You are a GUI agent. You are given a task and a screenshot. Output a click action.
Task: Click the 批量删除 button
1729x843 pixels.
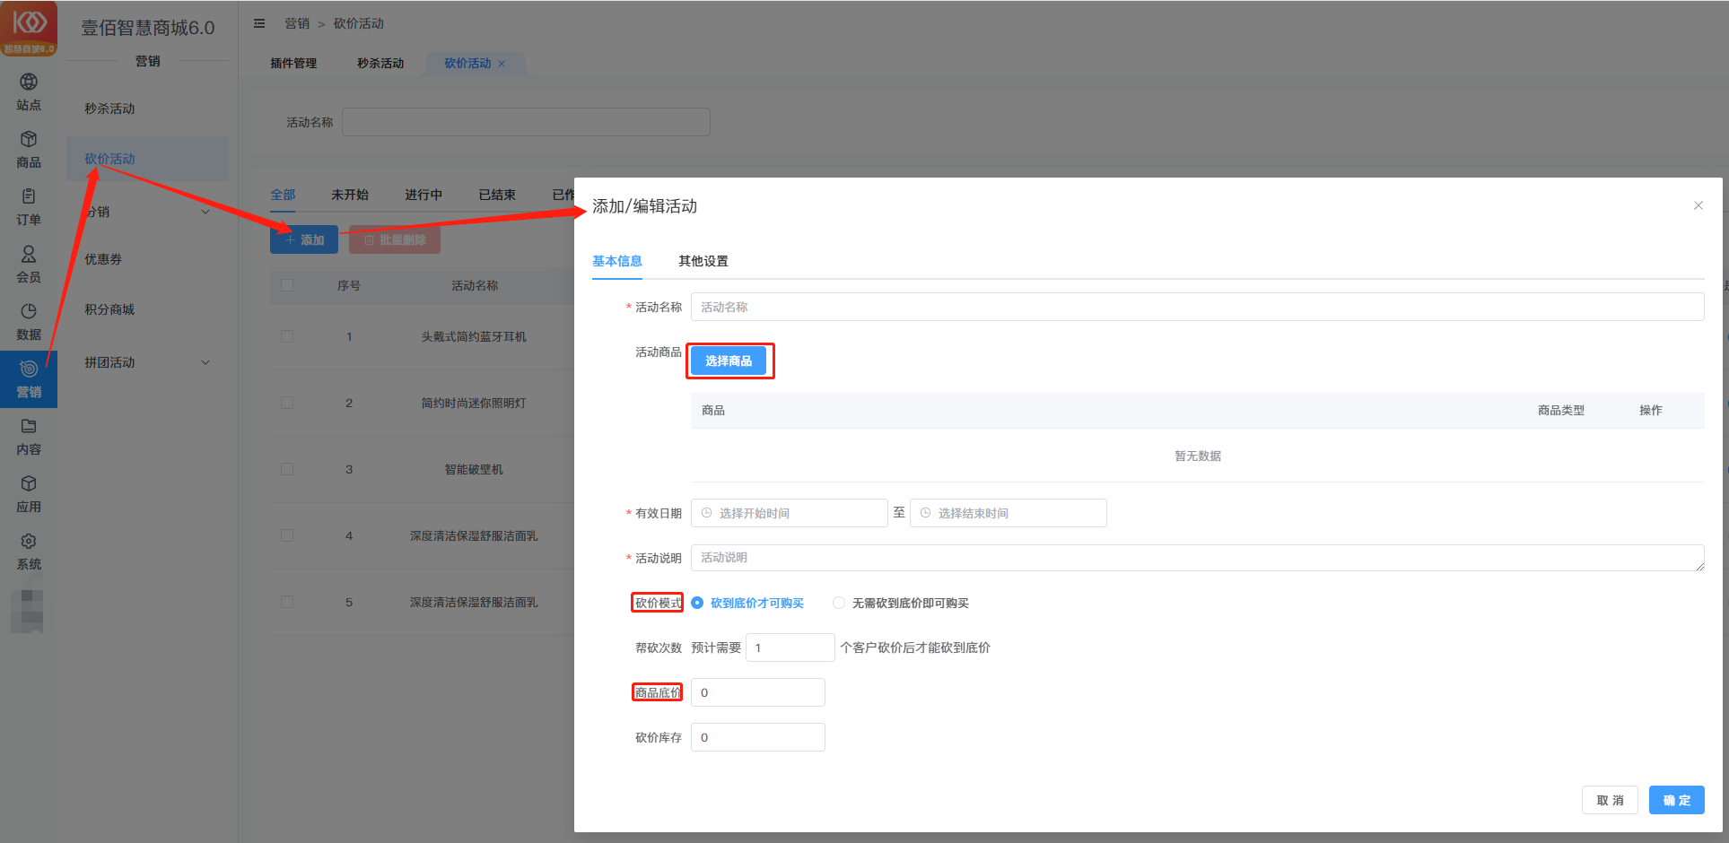395,239
